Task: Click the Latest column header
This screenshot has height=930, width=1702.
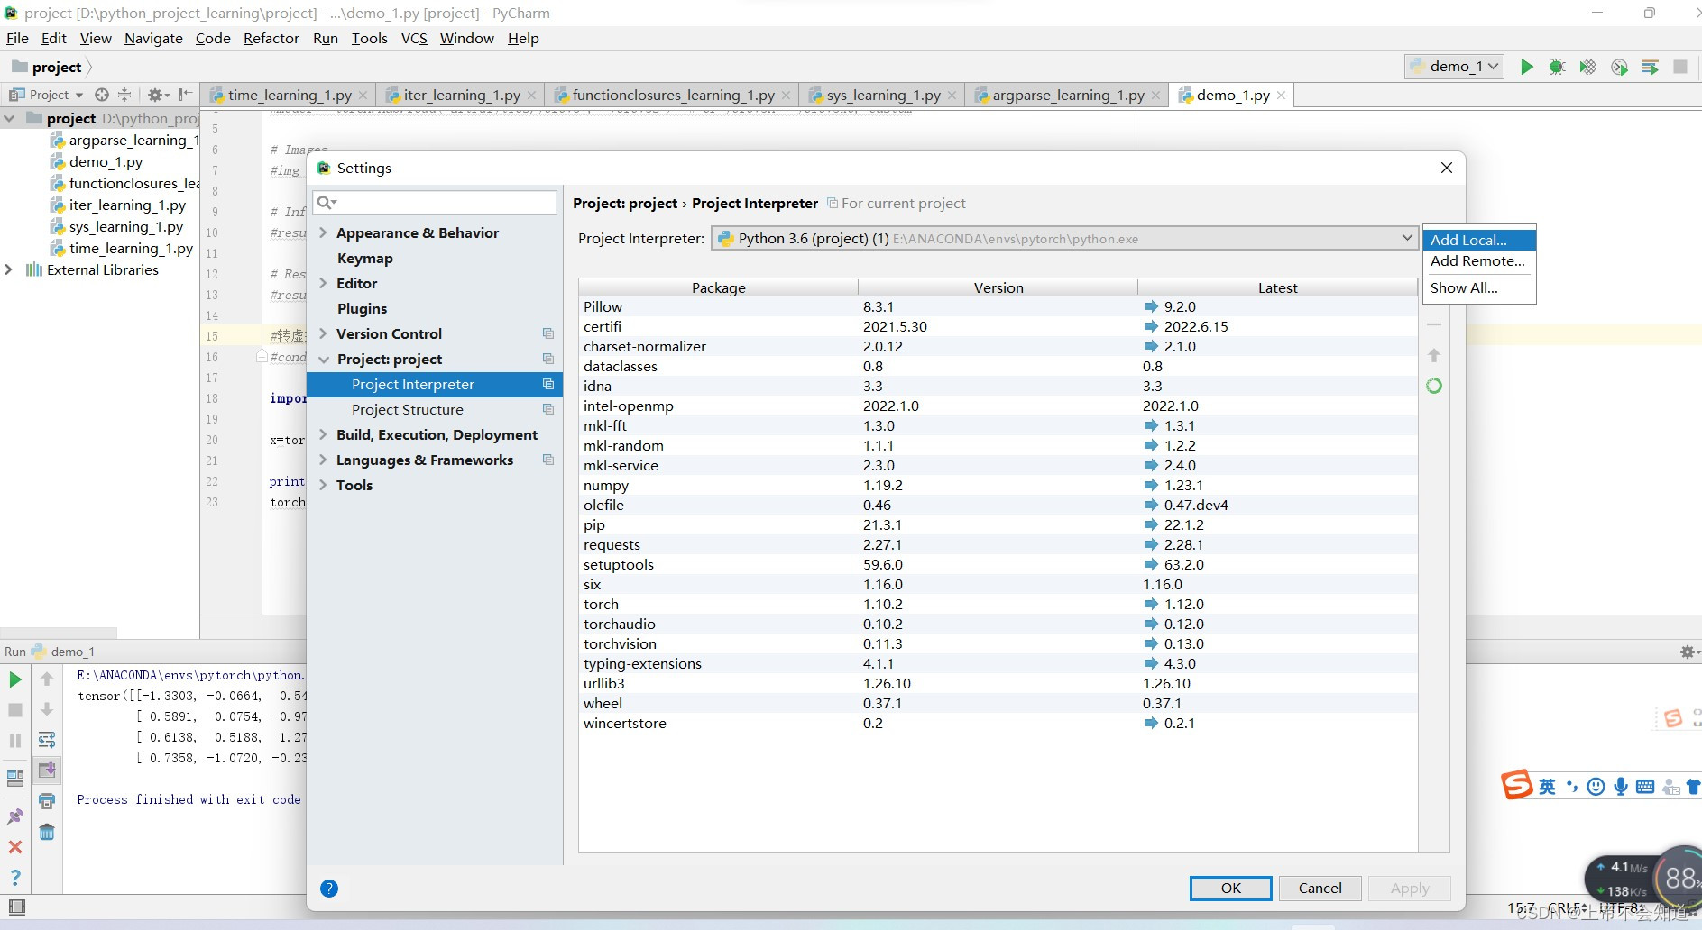Action: click(1277, 287)
